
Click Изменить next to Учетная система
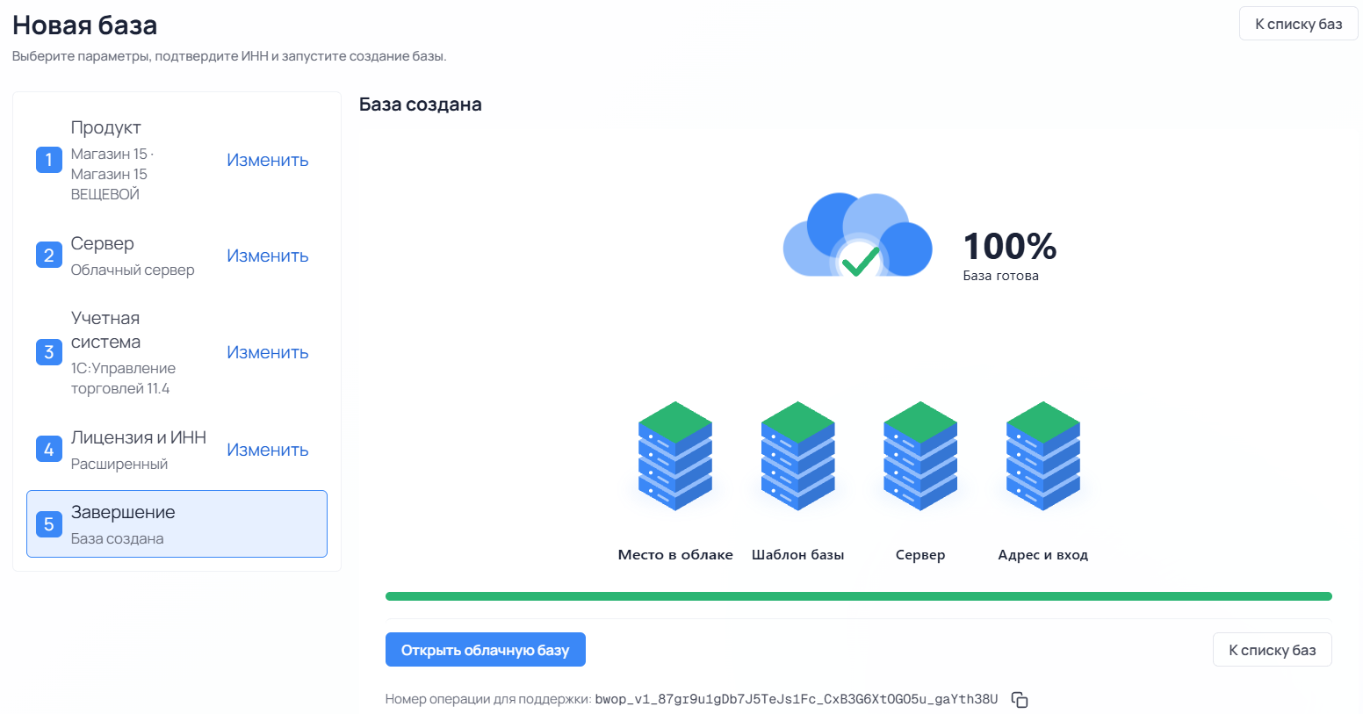tap(268, 352)
